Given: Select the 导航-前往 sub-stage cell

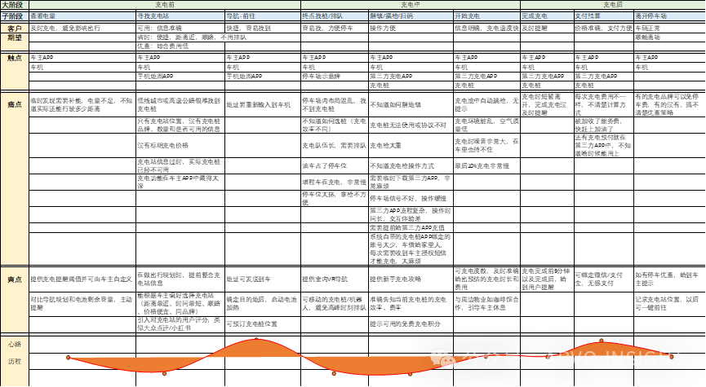Looking at the screenshot, I should coord(262,15).
